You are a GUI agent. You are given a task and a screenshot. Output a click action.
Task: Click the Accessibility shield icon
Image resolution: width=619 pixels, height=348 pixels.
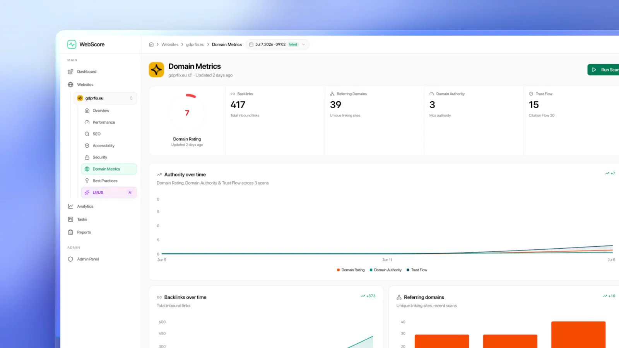[87, 146]
